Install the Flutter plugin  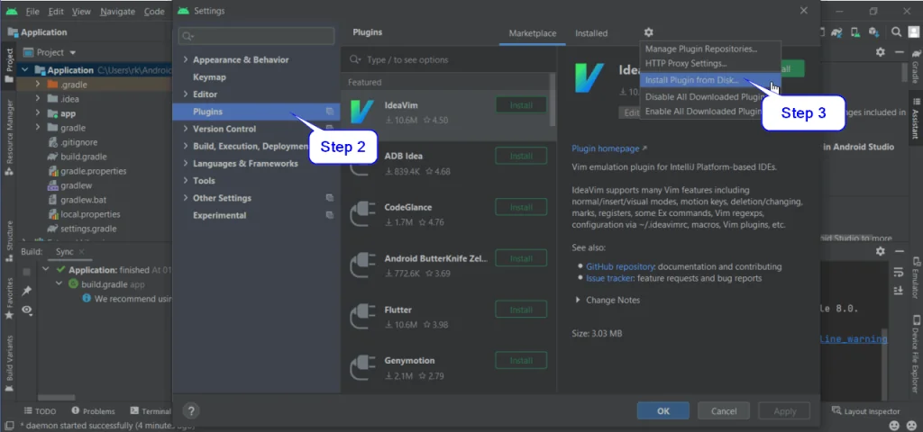coord(521,310)
